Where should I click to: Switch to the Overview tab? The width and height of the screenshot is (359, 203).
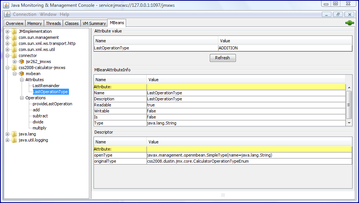14,23
